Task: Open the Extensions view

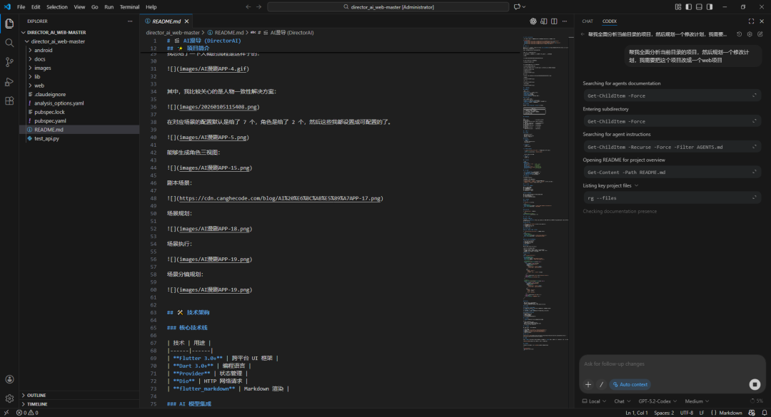Action: click(x=9, y=101)
